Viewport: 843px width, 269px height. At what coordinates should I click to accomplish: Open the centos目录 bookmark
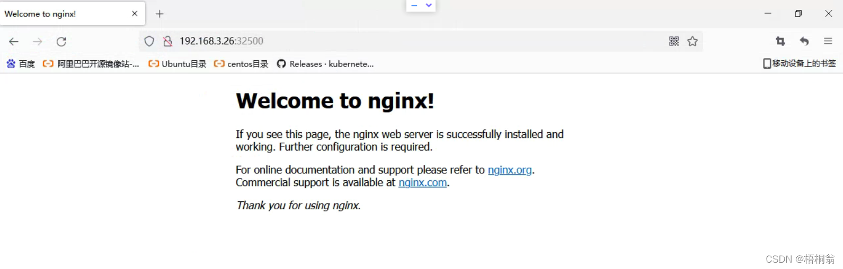241,64
